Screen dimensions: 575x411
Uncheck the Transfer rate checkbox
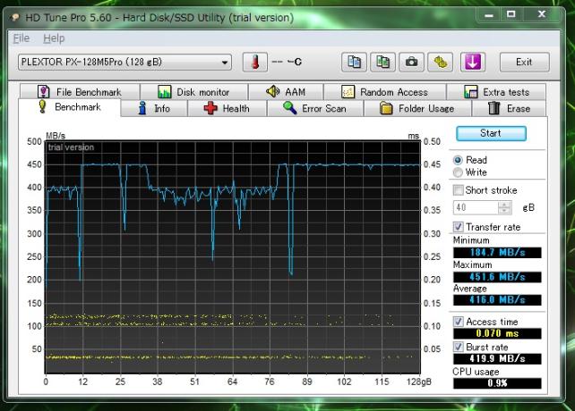tap(459, 227)
